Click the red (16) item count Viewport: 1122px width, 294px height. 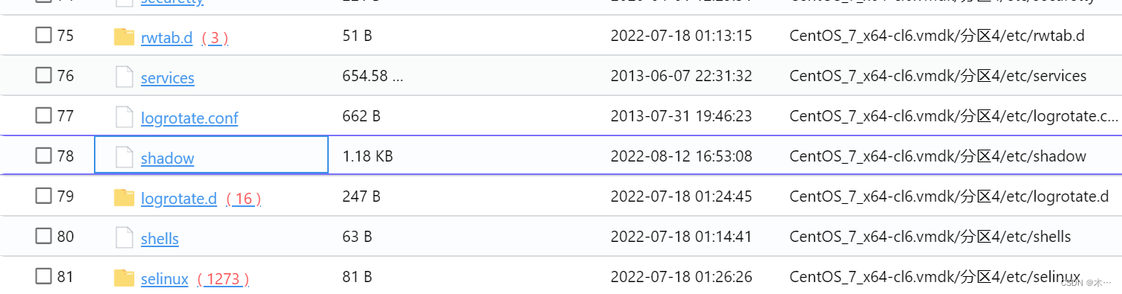coord(244,199)
